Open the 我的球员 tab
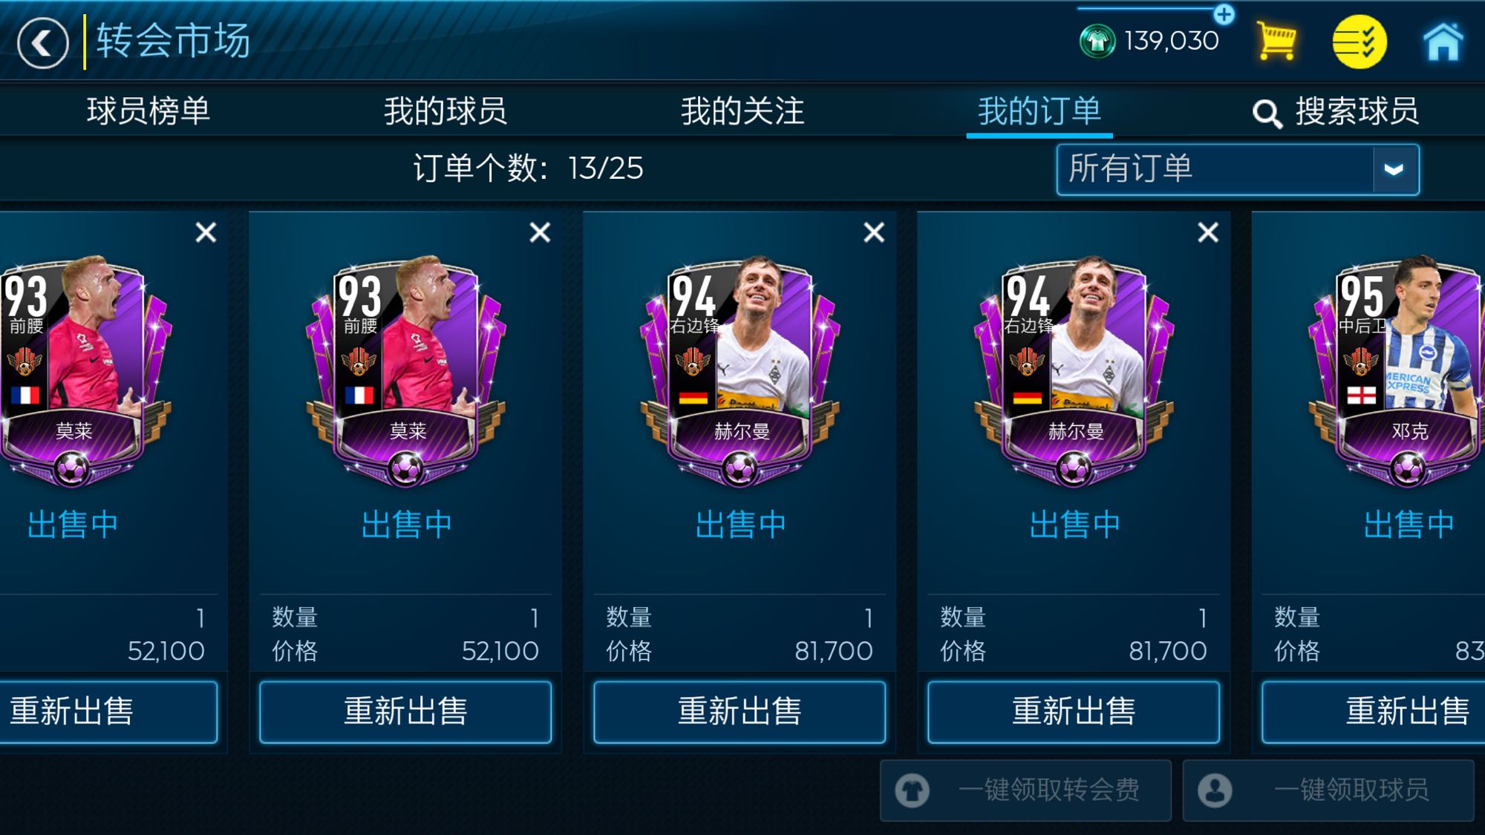This screenshot has height=835, width=1485. click(x=446, y=111)
